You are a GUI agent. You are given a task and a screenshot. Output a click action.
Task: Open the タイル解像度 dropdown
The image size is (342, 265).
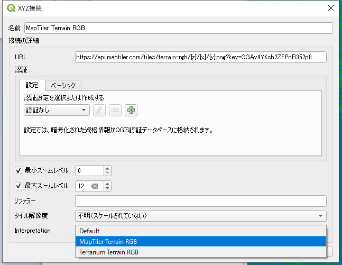201,216
